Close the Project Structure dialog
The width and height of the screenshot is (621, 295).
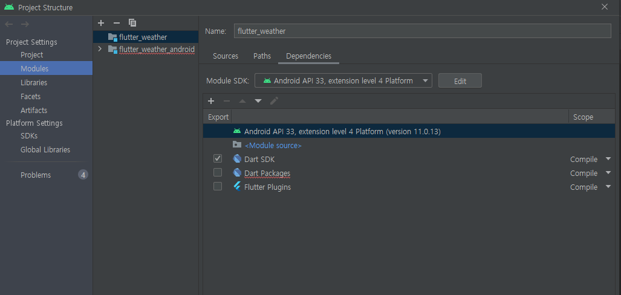coord(604,7)
